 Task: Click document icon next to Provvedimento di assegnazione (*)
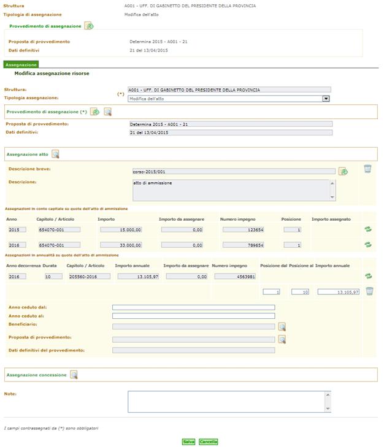tap(94, 112)
